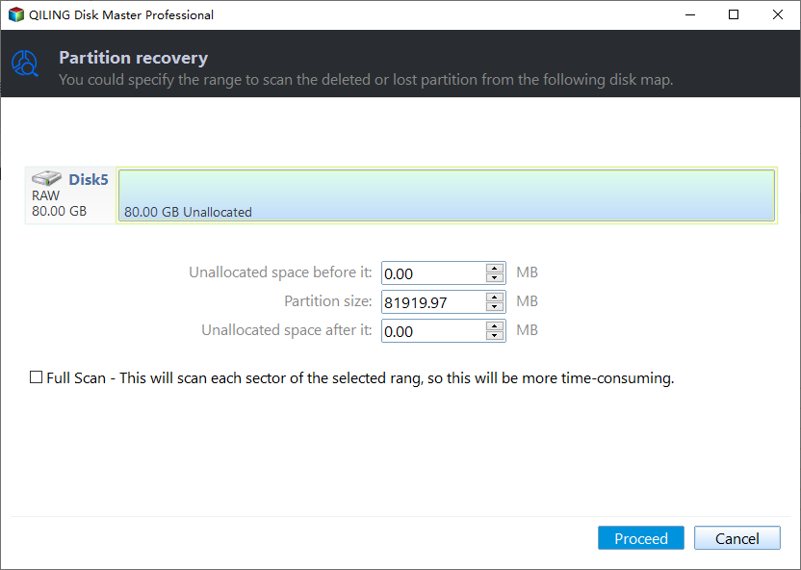The image size is (801, 570).
Task: Decrease Unallocated space before it value
Action: (495, 278)
